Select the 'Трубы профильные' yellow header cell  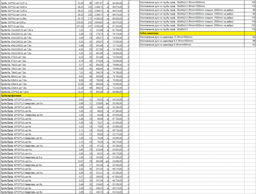37,95
